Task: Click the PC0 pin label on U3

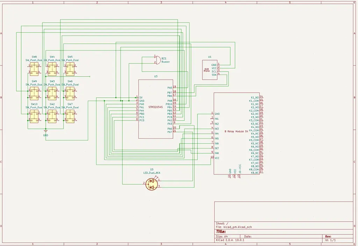Action: click(x=142, y=120)
